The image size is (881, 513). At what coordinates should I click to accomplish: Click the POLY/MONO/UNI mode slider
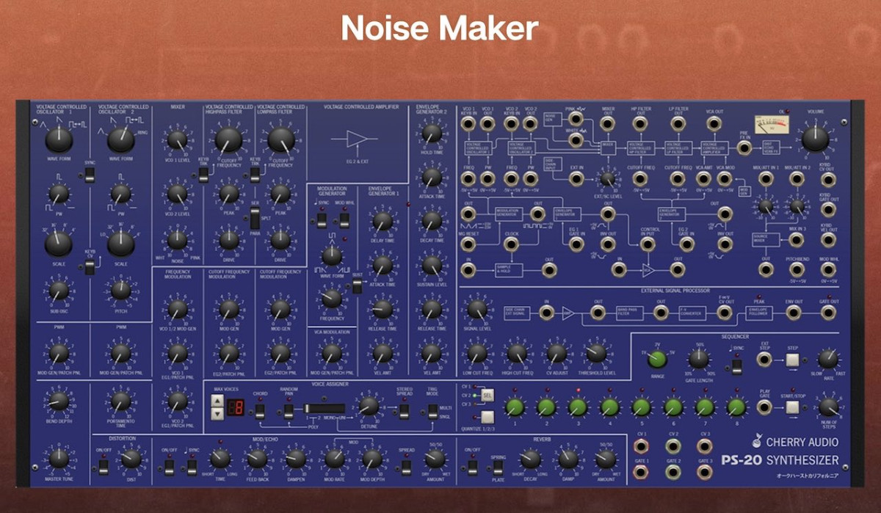tap(324, 409)
